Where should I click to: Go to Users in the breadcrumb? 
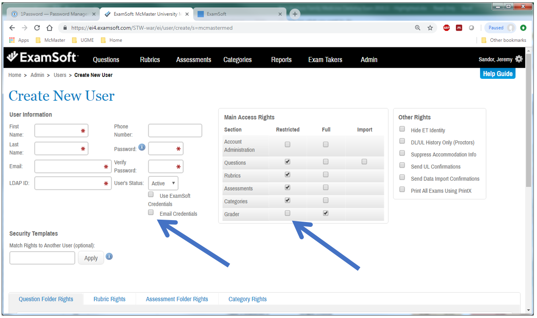tap(60, 75)
